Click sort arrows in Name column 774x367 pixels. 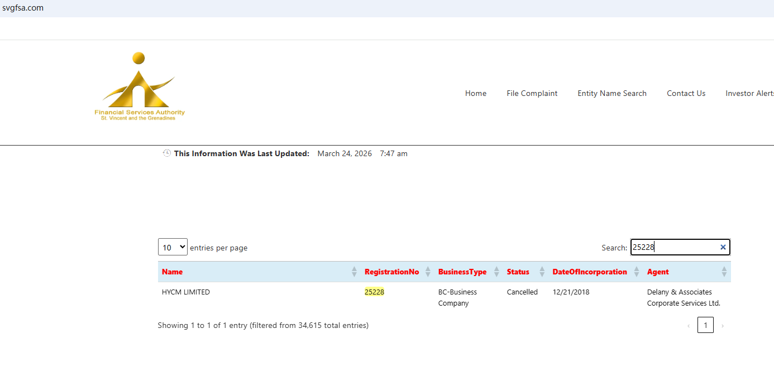[x=354, y=272]
